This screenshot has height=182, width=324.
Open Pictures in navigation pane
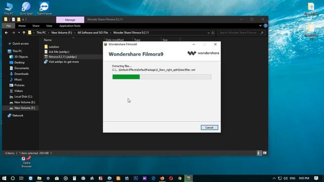click(19, 85)
